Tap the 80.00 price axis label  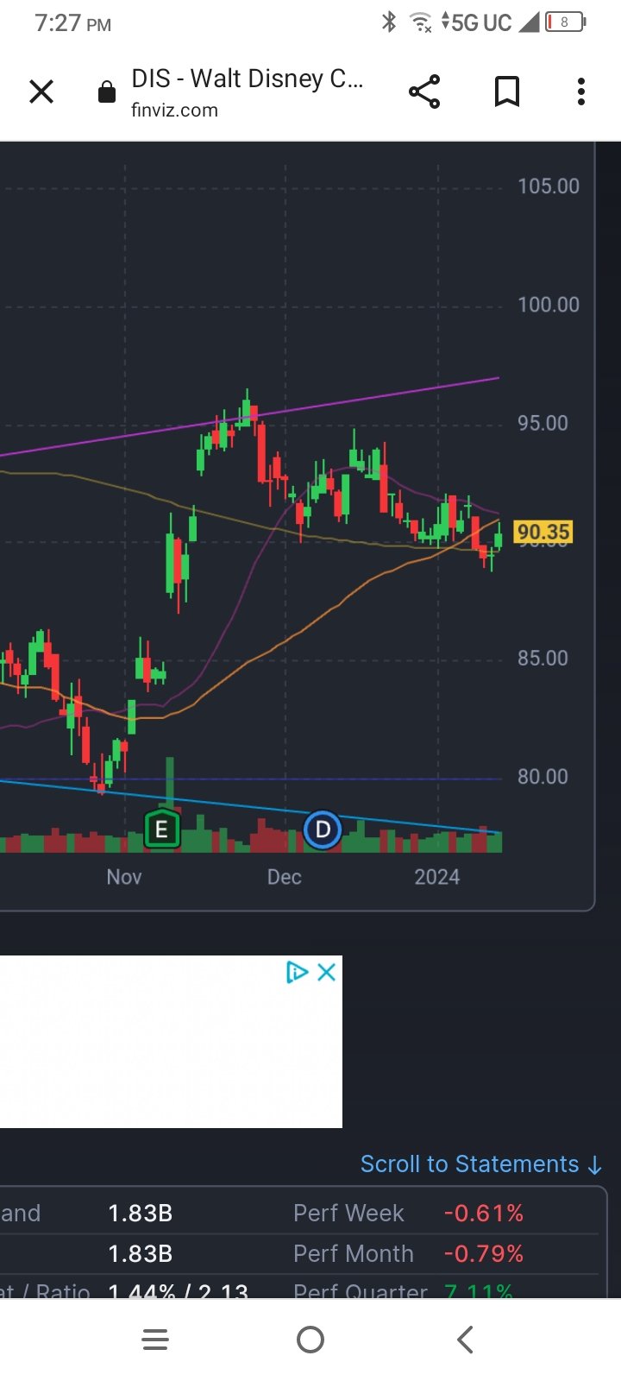click(543, 777)
